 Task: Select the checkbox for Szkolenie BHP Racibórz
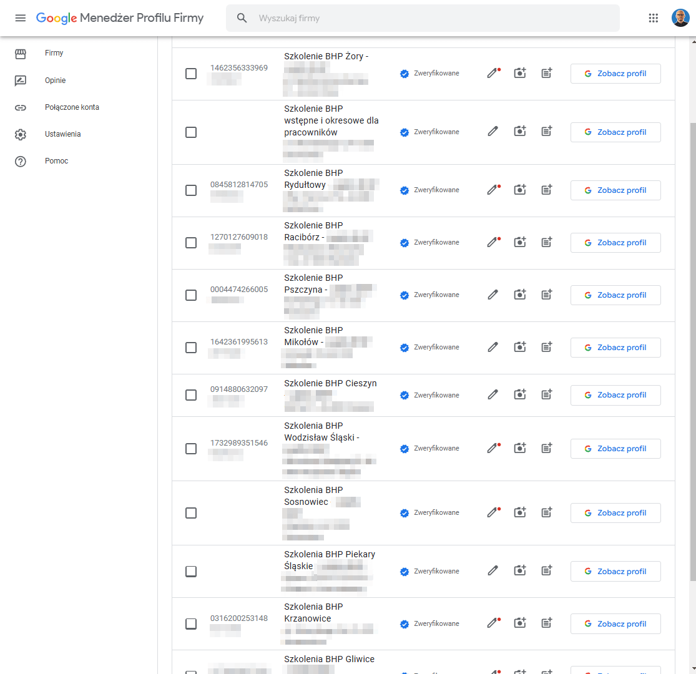click(191, 243)
